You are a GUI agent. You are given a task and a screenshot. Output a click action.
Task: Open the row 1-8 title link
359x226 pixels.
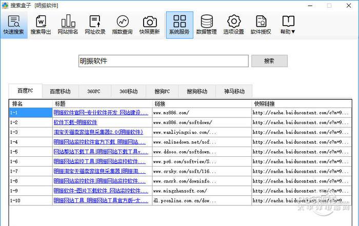tap(99, 181)
